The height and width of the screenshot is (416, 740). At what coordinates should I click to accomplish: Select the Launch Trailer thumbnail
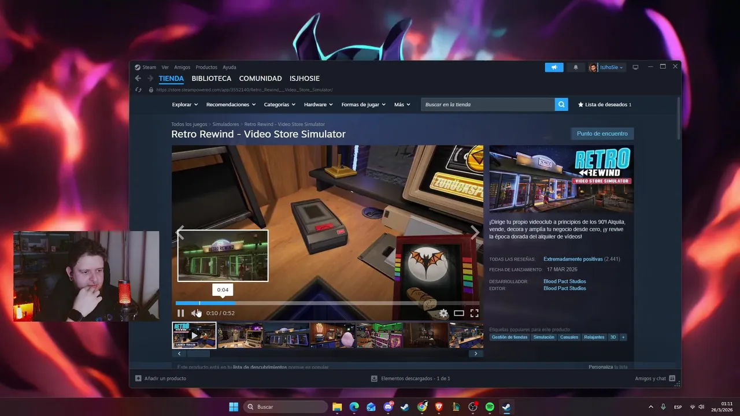(x=194, y=335)
